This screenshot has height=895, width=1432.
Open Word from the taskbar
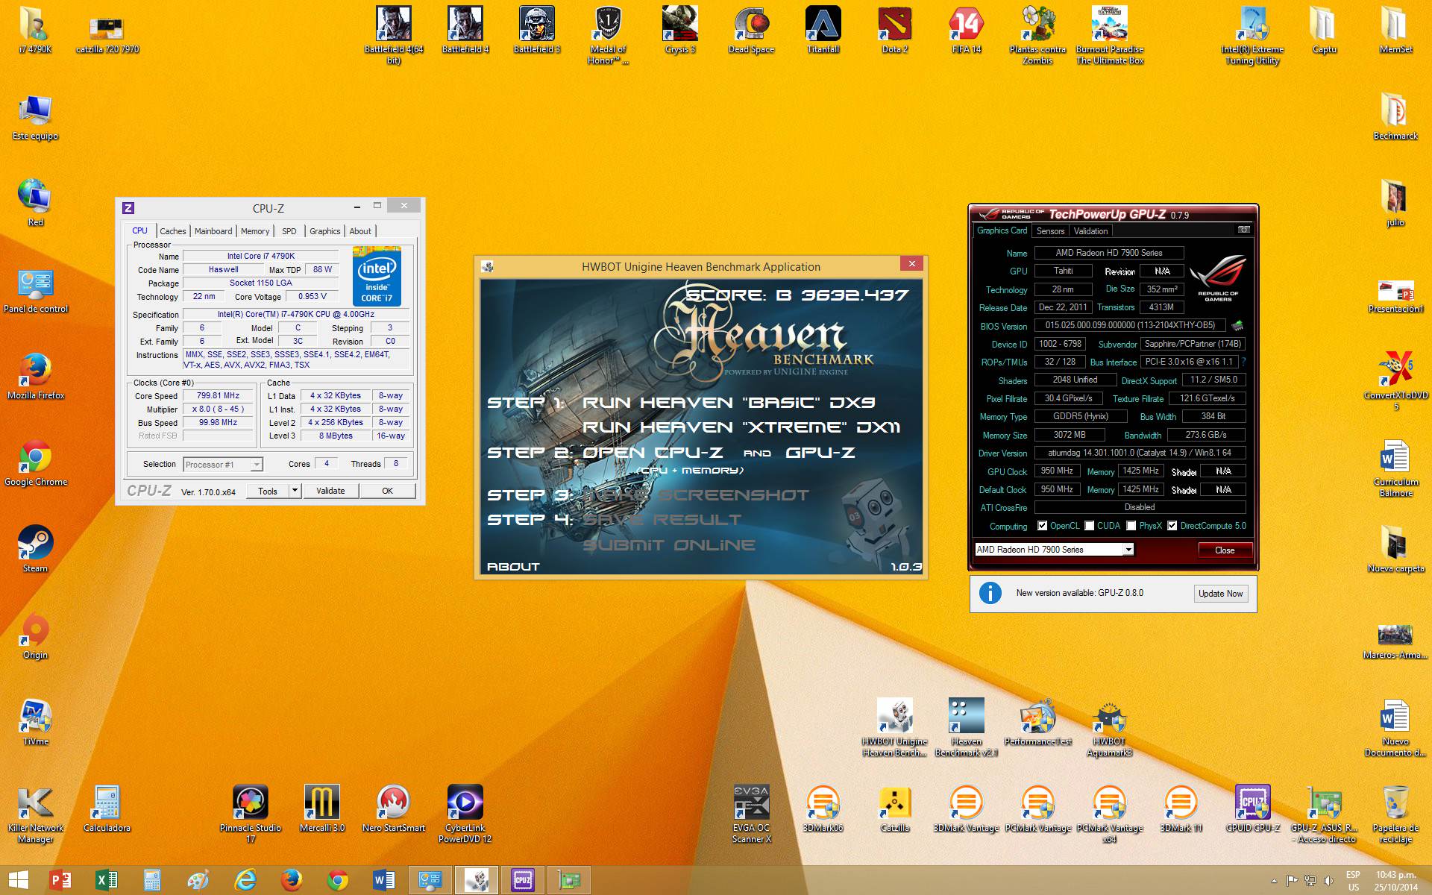[x=383, y=881]
